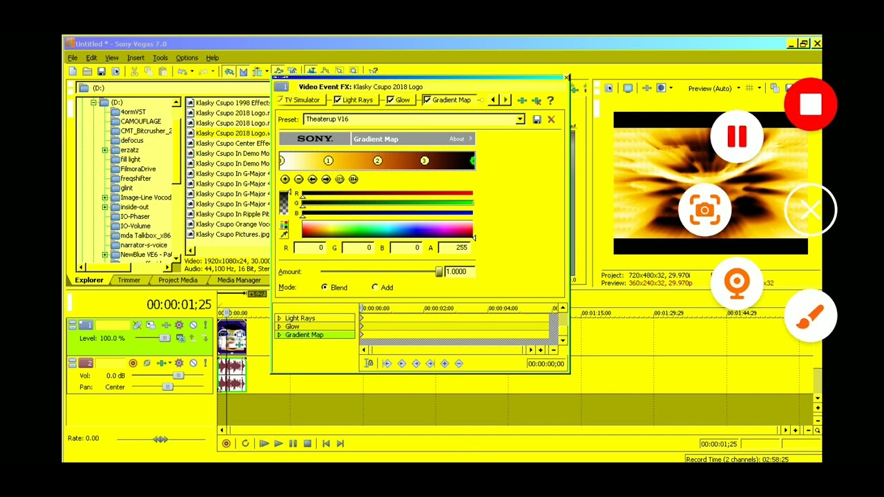The height and width of the screenshot is (497, 884).
Task: Click the Create Keyframe diamond-plus icon
Action: pos(445,364)
